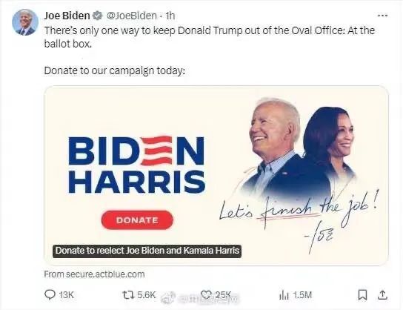This screenshot has width=403, height=310.
Task: Select the 'Donate to reelect Joe Biden' caption
Action: pyautogui.click(x=147, y=251)
